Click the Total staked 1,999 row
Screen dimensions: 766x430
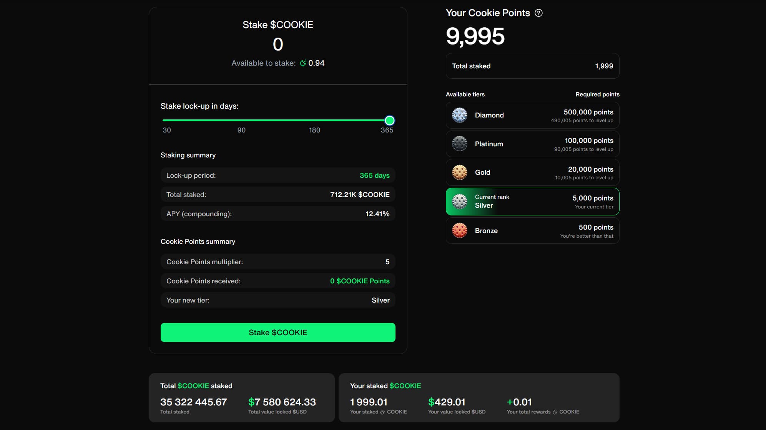(532, 66)
